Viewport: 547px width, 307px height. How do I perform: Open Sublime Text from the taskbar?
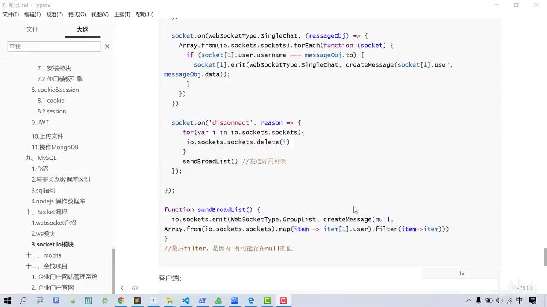point(137,301)
